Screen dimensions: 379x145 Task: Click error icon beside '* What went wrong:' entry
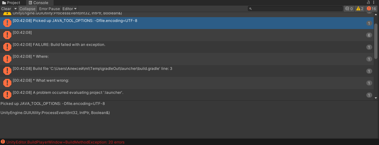tap(7, 83)
